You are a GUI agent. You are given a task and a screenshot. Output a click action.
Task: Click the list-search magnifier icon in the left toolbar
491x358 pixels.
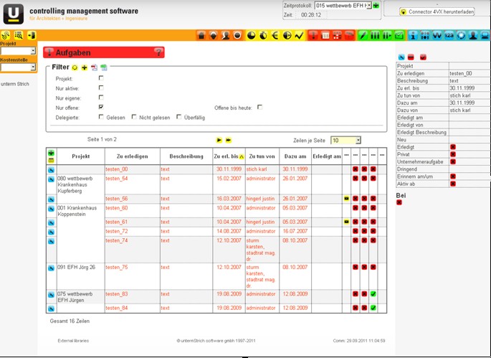(x=19, y=35)
